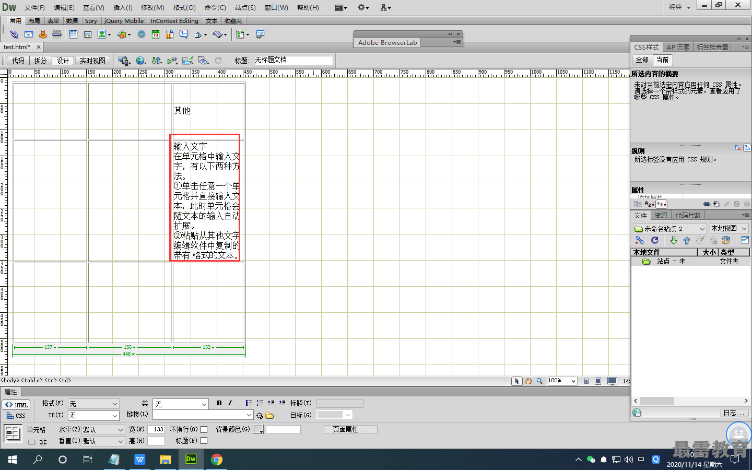
Task: Click the Images insert icon
Action: click(102, 34)
